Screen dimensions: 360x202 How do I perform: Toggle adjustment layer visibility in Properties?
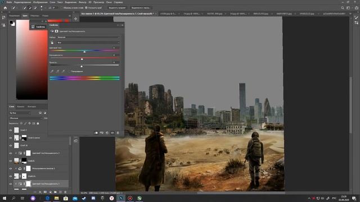coord(112,133)
